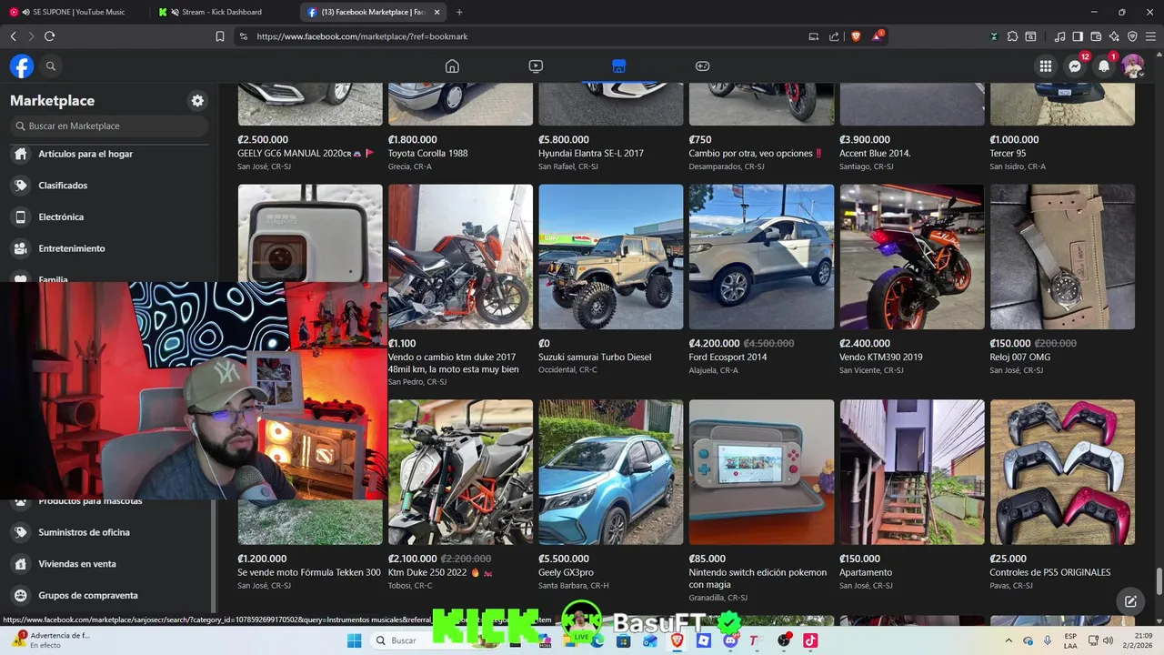Open Messenger with 12 notifications
Screen dimensions: 1164x655
point(1075,66)
